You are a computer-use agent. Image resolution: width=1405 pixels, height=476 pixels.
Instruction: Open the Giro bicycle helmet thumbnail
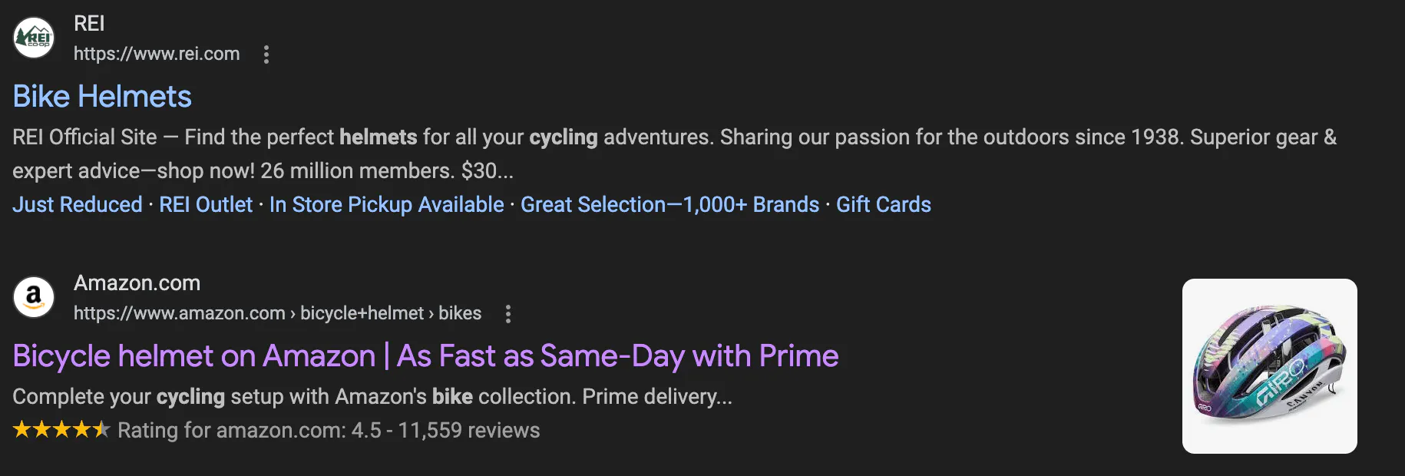tap(1269, 366)
